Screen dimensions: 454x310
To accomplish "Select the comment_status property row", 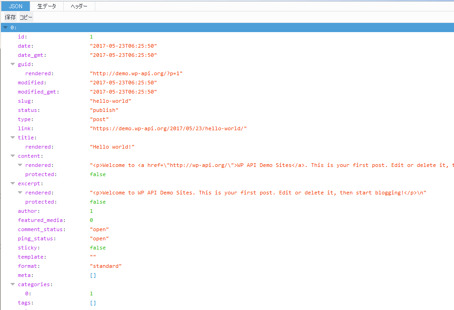I will 41,229.
